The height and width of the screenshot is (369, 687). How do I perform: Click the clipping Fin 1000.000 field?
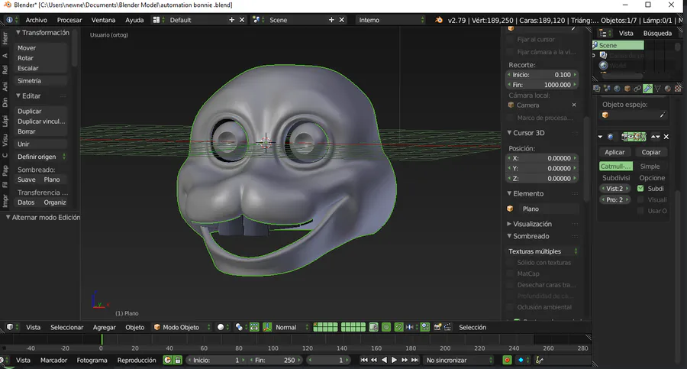543,85
